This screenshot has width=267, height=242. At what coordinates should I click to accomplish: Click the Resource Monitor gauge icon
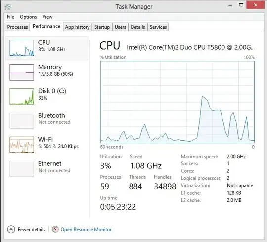55,229
